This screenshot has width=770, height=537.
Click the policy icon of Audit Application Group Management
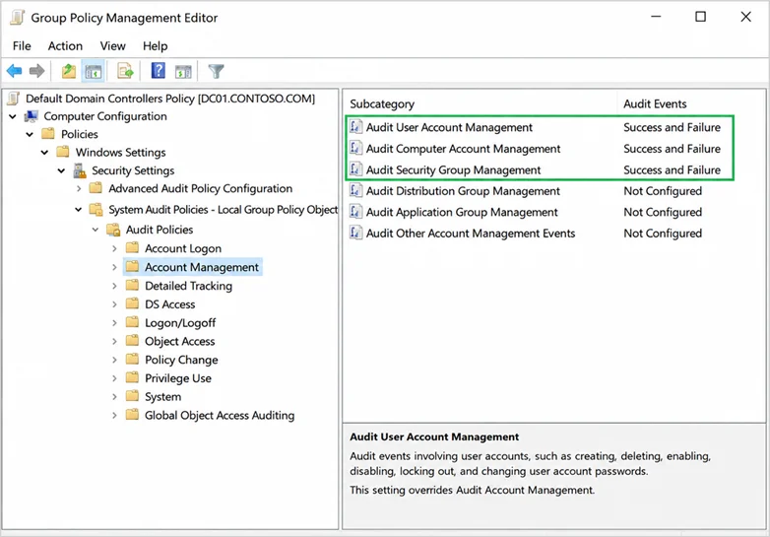pyautogui.click(x=356, y=212)
